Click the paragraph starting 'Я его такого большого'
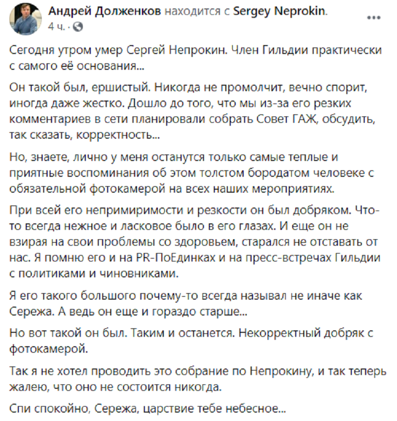The width and height of the screenshot is (397, 421). point(186,304)
